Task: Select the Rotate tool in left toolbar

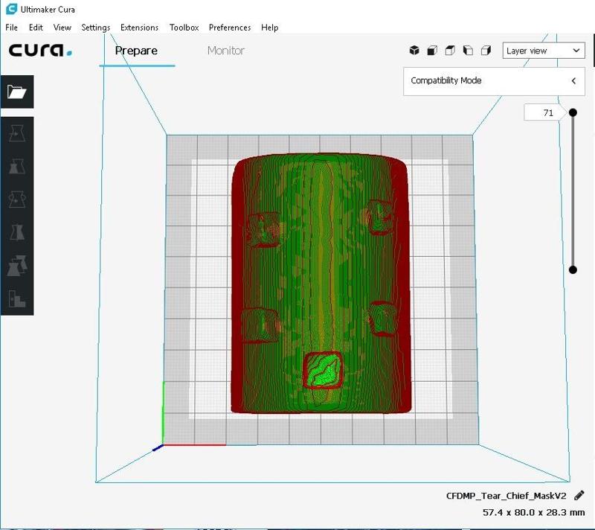Action: click(x=16, y=199)
